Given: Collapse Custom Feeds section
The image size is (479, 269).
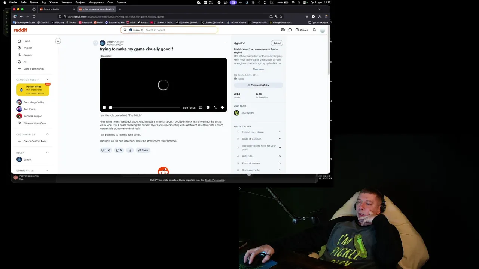Looking at the screenshot, I should pyautogui.click(x=47, y=134).
